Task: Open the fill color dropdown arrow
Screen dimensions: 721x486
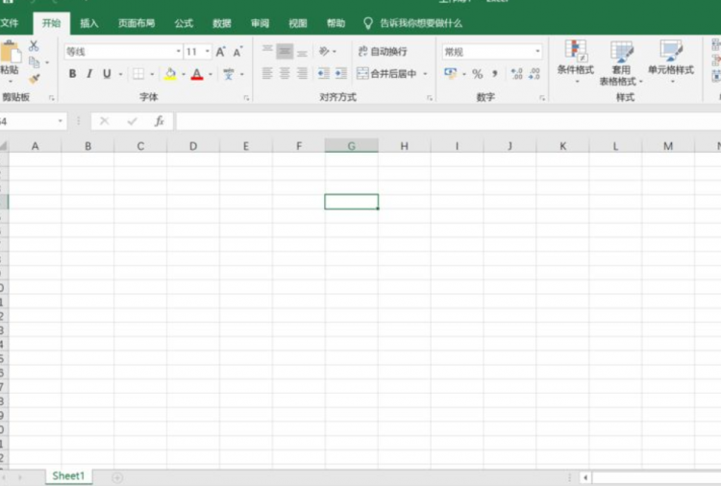Action: pos(184,74)
